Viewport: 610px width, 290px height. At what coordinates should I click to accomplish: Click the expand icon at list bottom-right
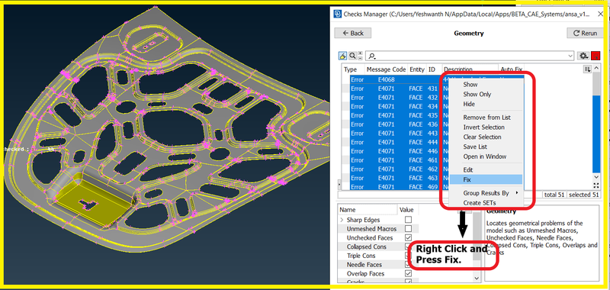[596, 185]
